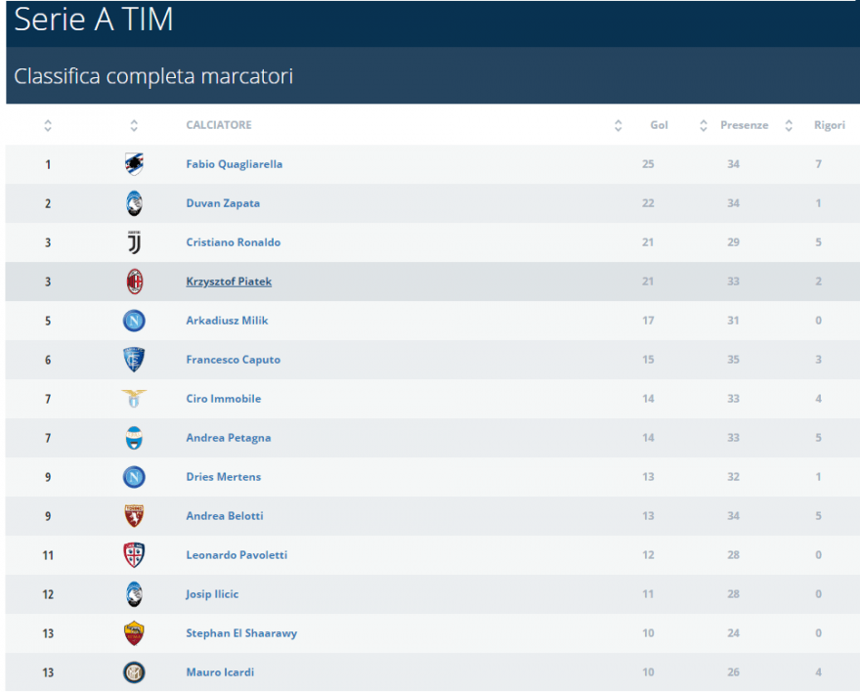
Task: Click the CALCIATORE column header
Action: click(x=219, y=125)
